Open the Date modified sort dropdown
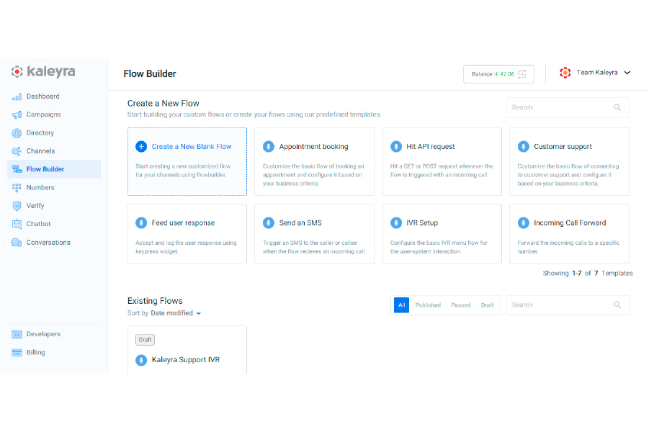649x432 pixels. tap(175, 312)
